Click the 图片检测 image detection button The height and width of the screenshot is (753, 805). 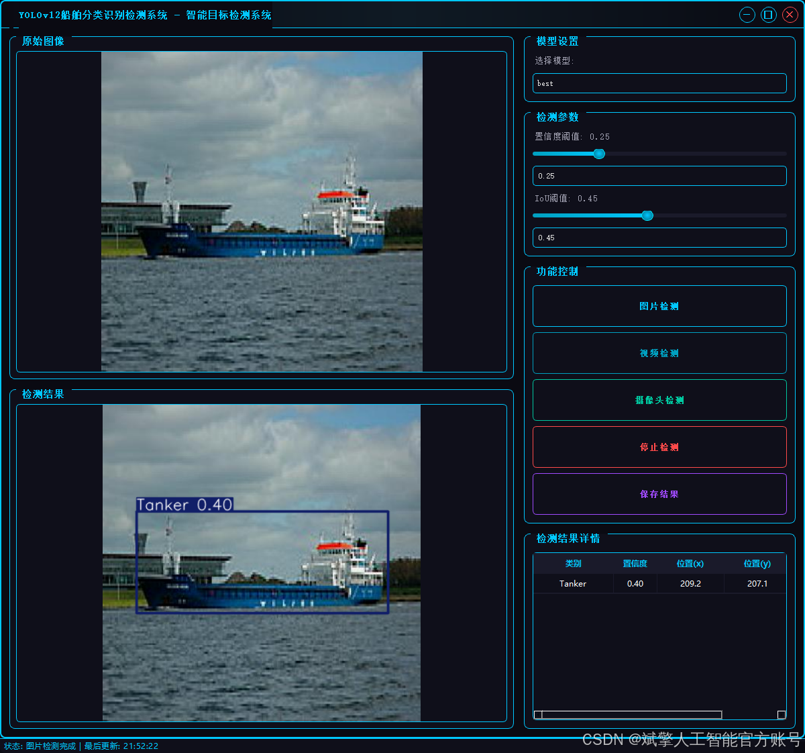[x=659, y=306]
